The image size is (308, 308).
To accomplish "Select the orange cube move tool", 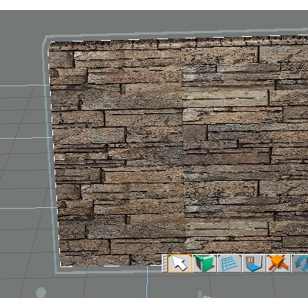I will coord(279,263).
